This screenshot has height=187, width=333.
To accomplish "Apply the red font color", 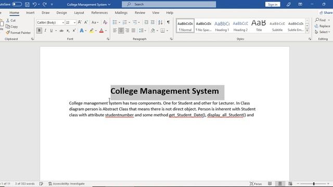I will (x=101, y=31).
